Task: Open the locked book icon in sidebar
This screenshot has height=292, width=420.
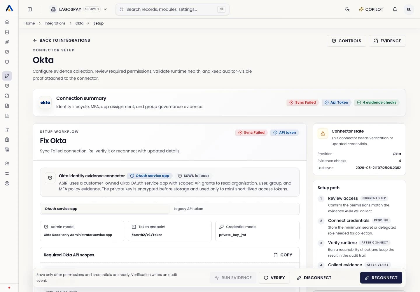Action: pos(7,106)
